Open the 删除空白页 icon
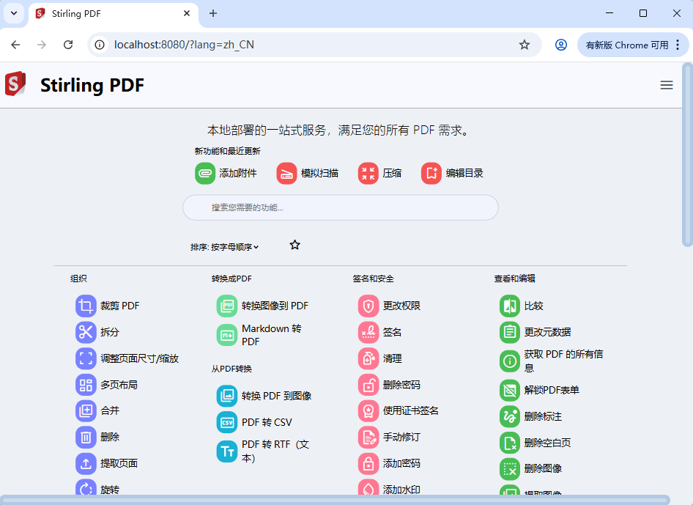Image resolution: width=693 pixels, height=505 pixels. pos(510,443)
